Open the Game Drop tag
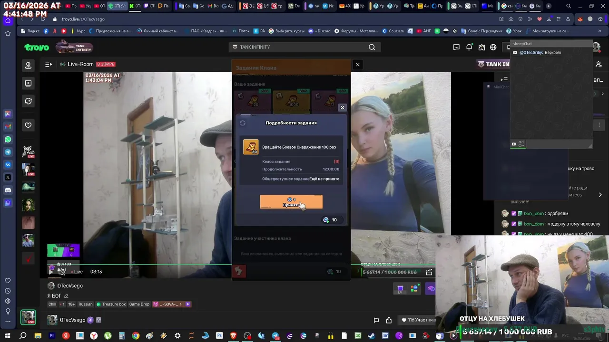 point(139,304)
